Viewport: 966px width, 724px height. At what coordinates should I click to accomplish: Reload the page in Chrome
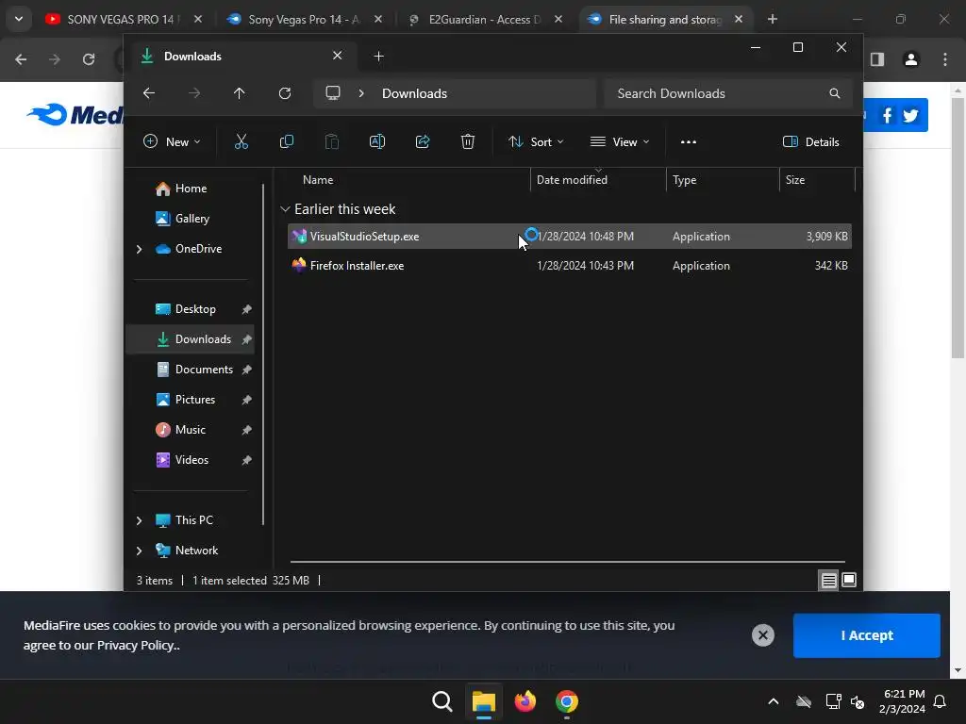[89, 59]
